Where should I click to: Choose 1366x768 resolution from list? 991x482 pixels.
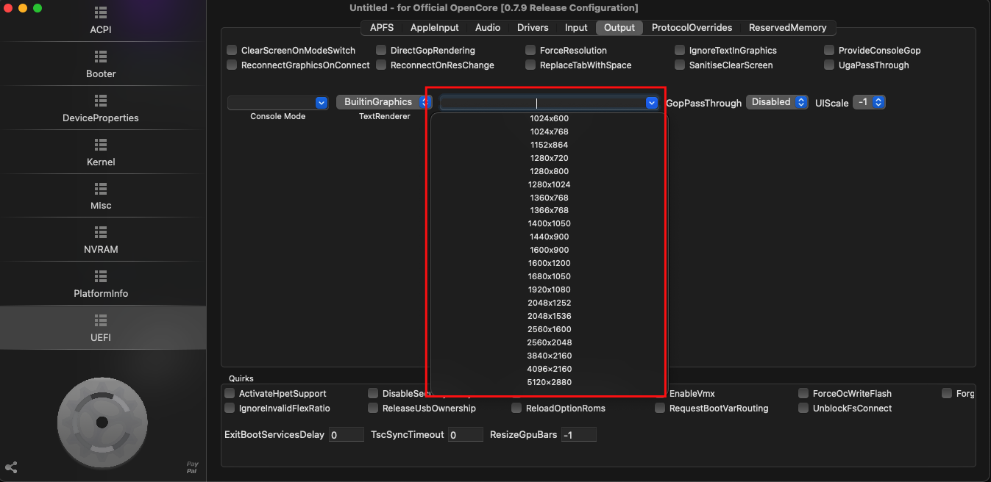[549, 210]
